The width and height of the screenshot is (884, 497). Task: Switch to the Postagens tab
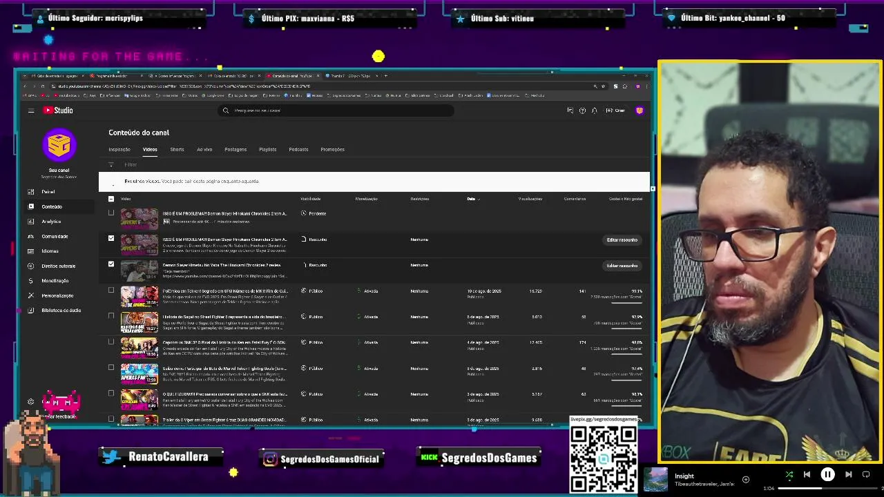[236, 149]
